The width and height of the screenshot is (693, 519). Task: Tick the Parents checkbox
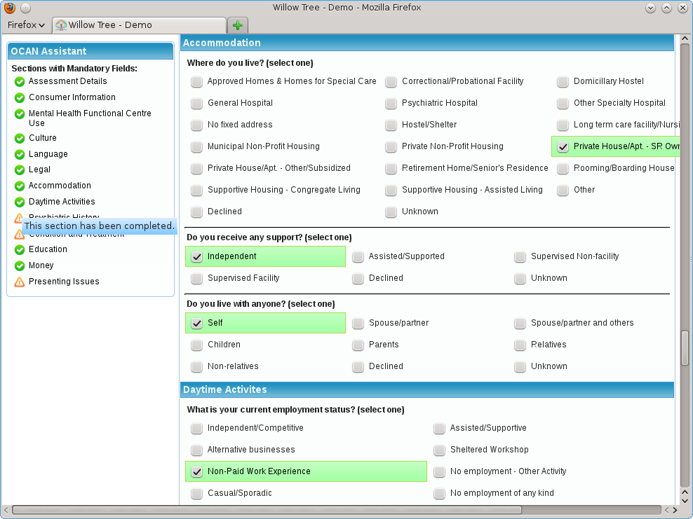[358, 345]
